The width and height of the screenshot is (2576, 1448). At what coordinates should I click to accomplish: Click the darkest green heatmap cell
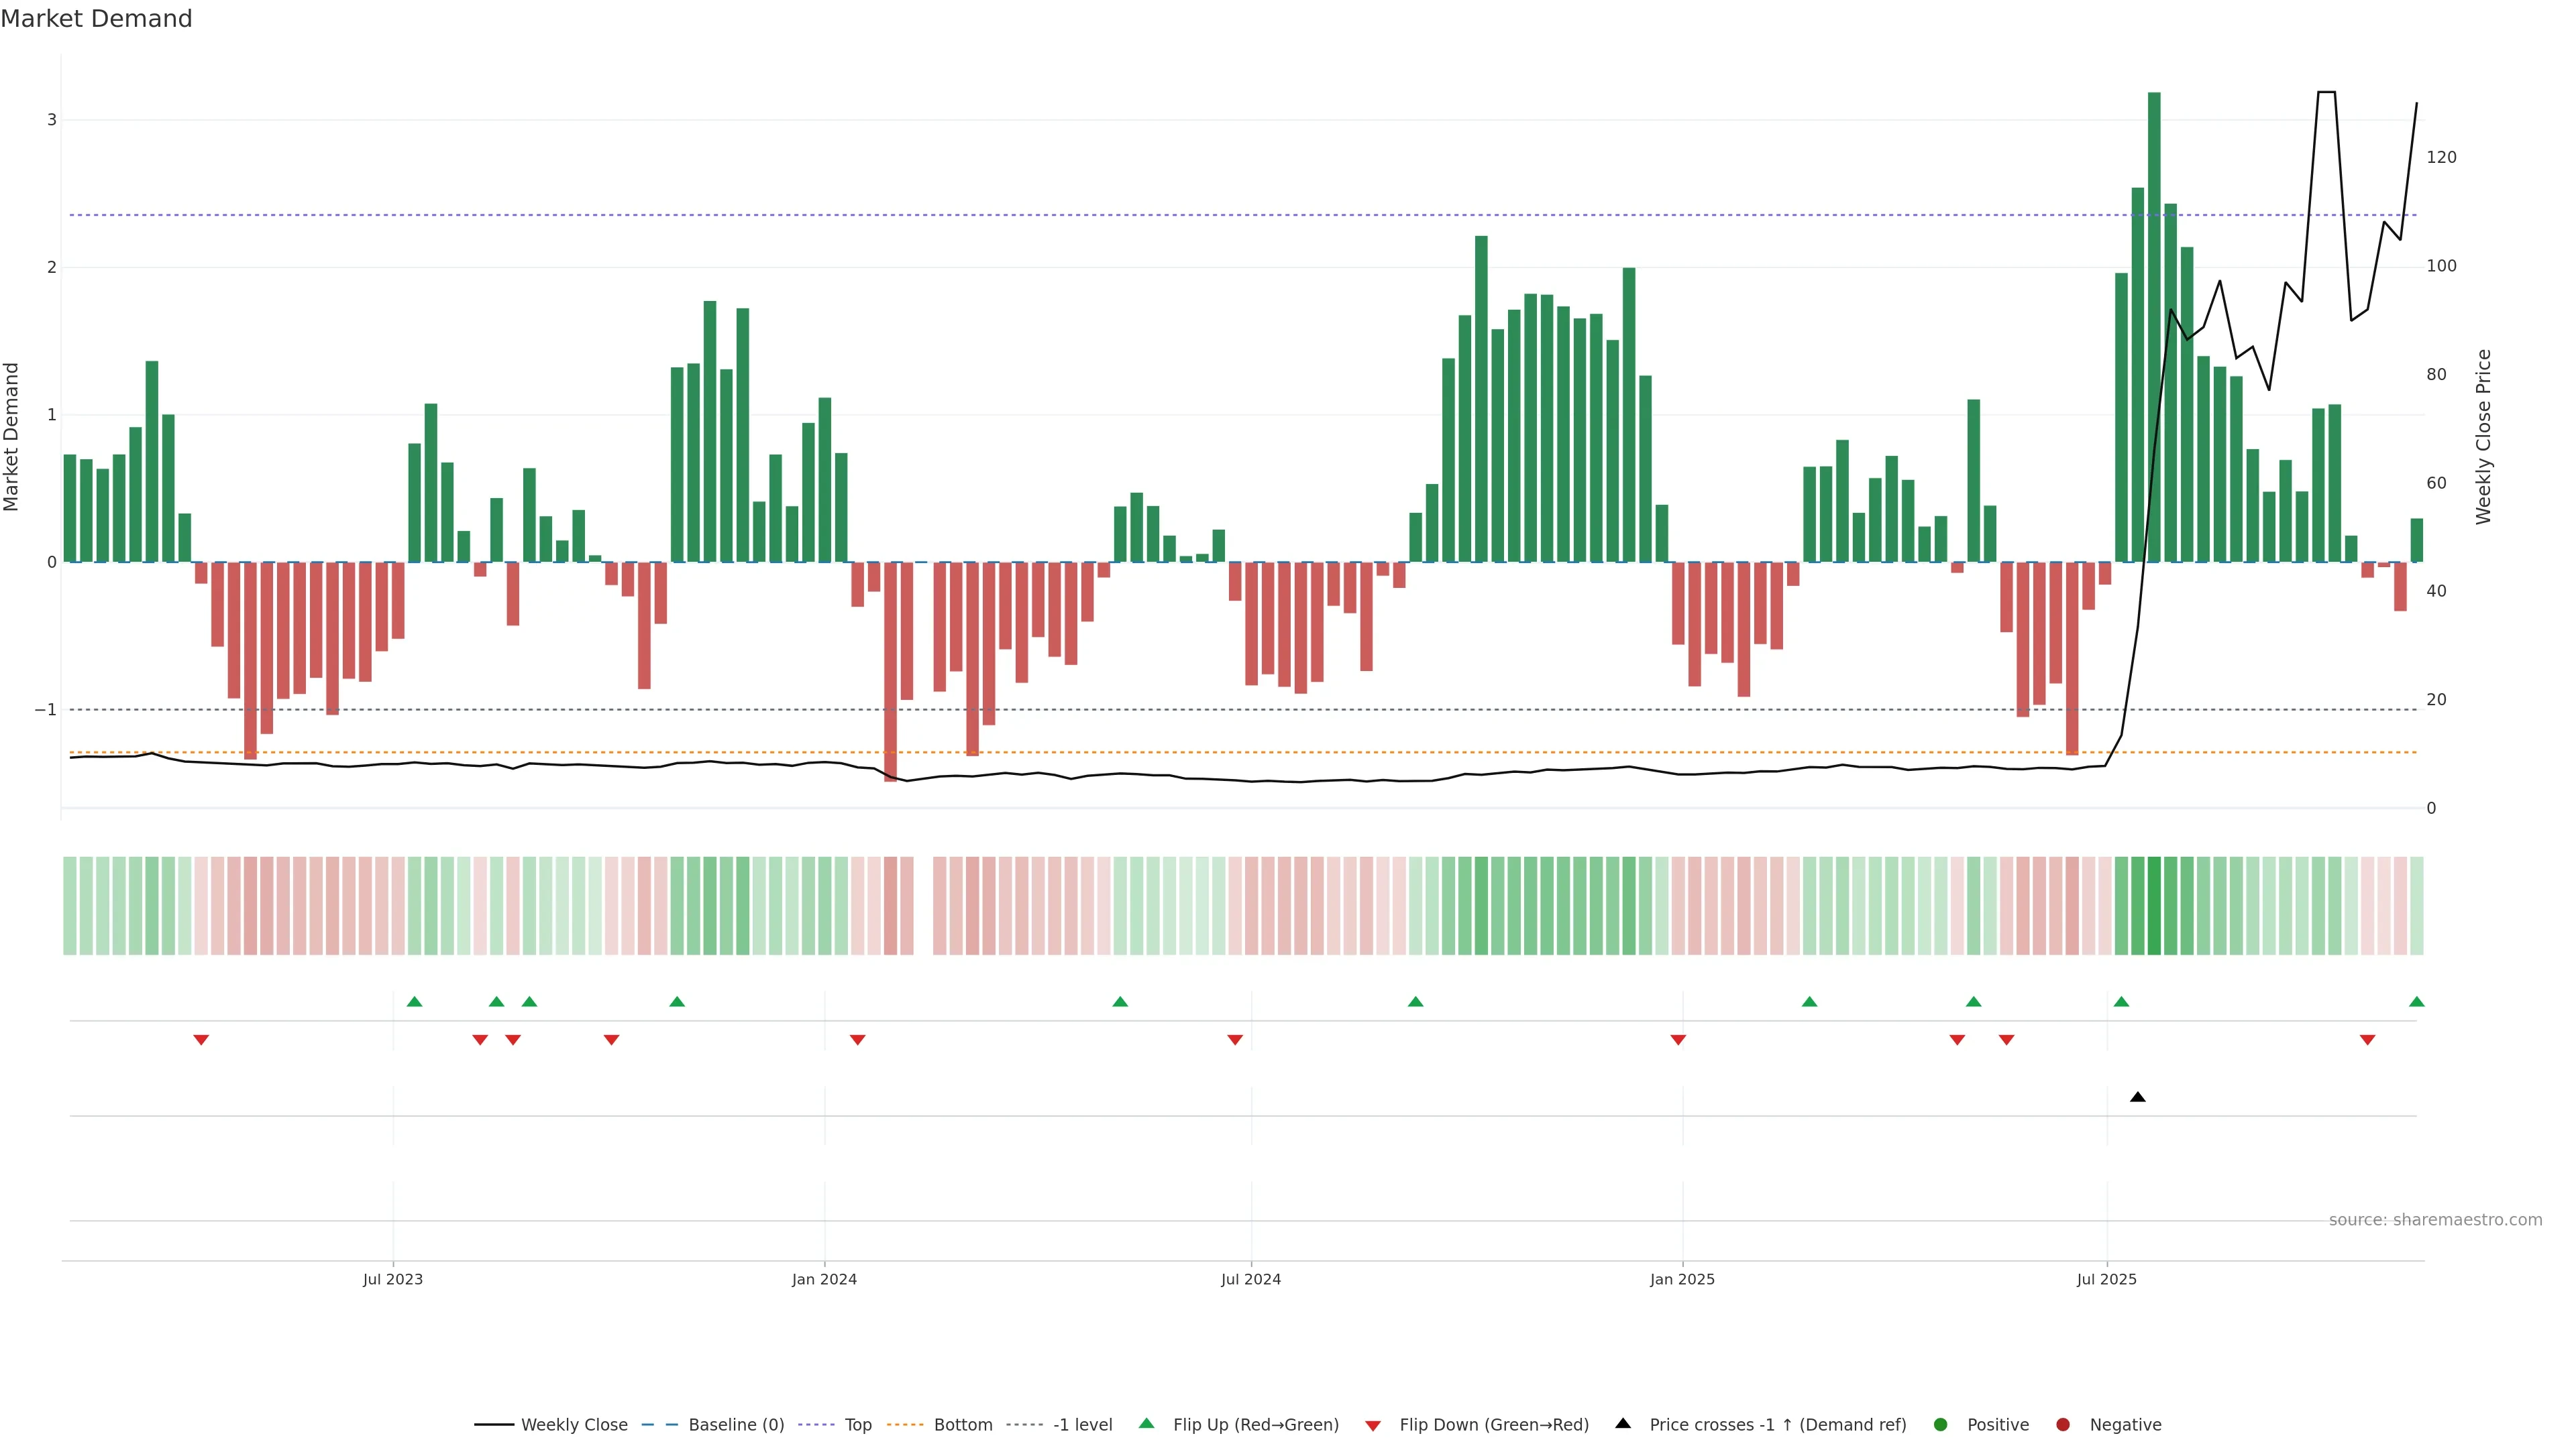click(x=2154, y=906)
